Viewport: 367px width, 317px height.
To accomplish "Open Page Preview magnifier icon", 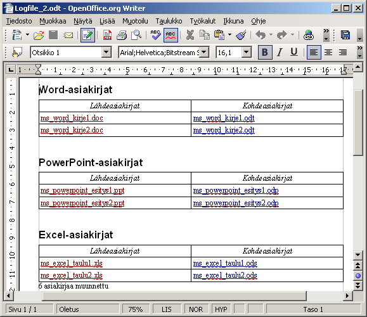I will (136, 35).
